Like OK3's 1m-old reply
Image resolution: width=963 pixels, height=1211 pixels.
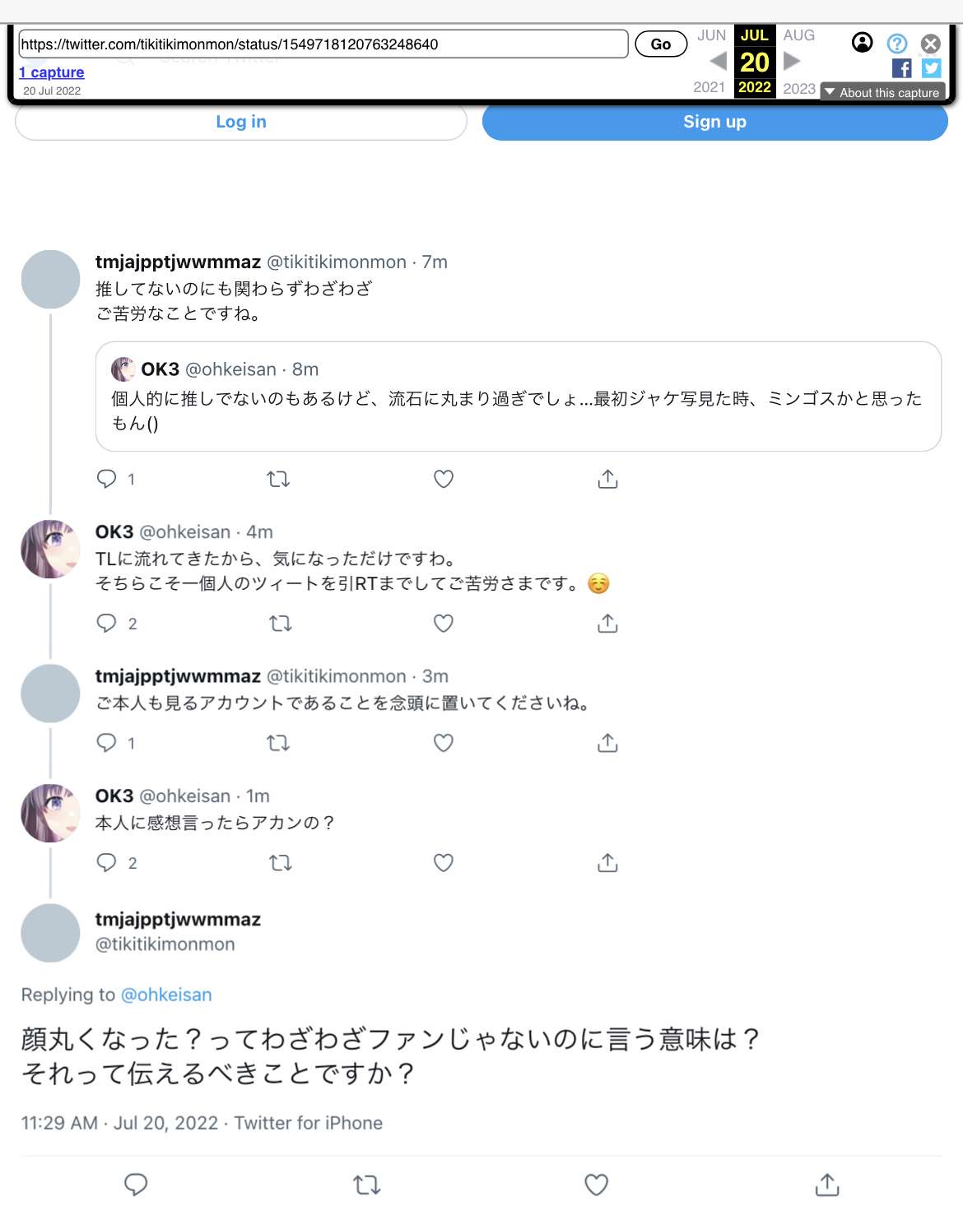tap(444, 862)
